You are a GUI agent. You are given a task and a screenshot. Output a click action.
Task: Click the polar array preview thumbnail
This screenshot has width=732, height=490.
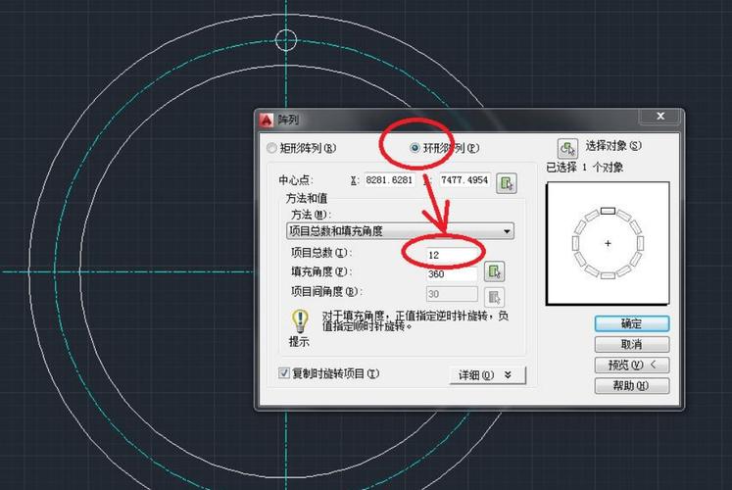(608, 243)
